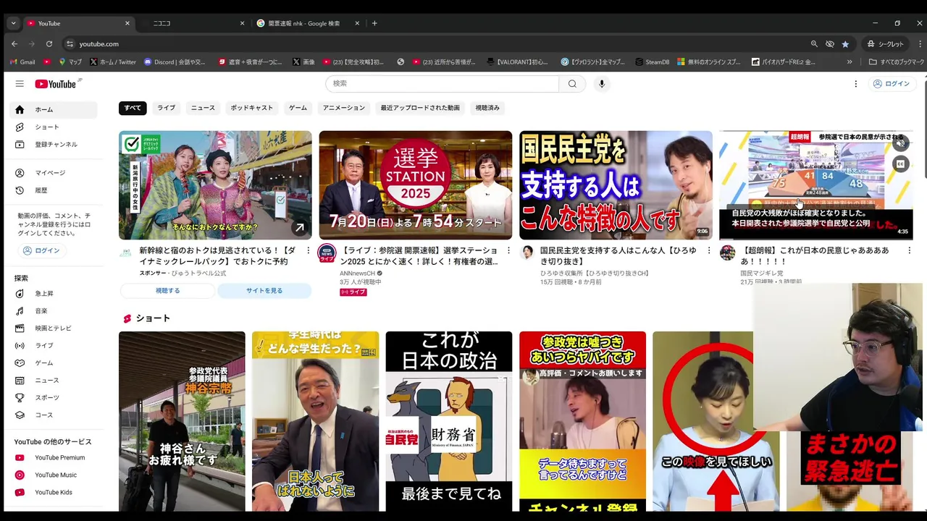Select the ニュース filter chip
The image size is (927, 521).
(x=203, y=108)
